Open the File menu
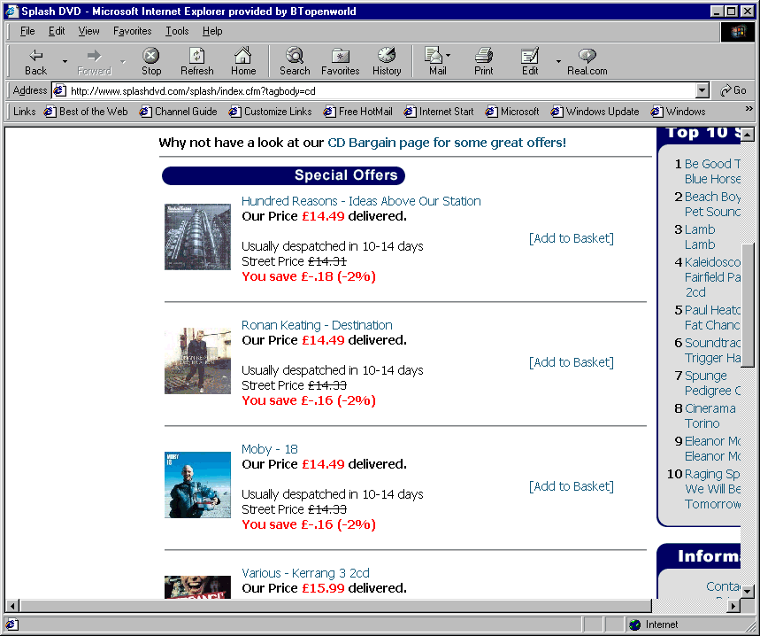760x636 pixels. point(27,31)
